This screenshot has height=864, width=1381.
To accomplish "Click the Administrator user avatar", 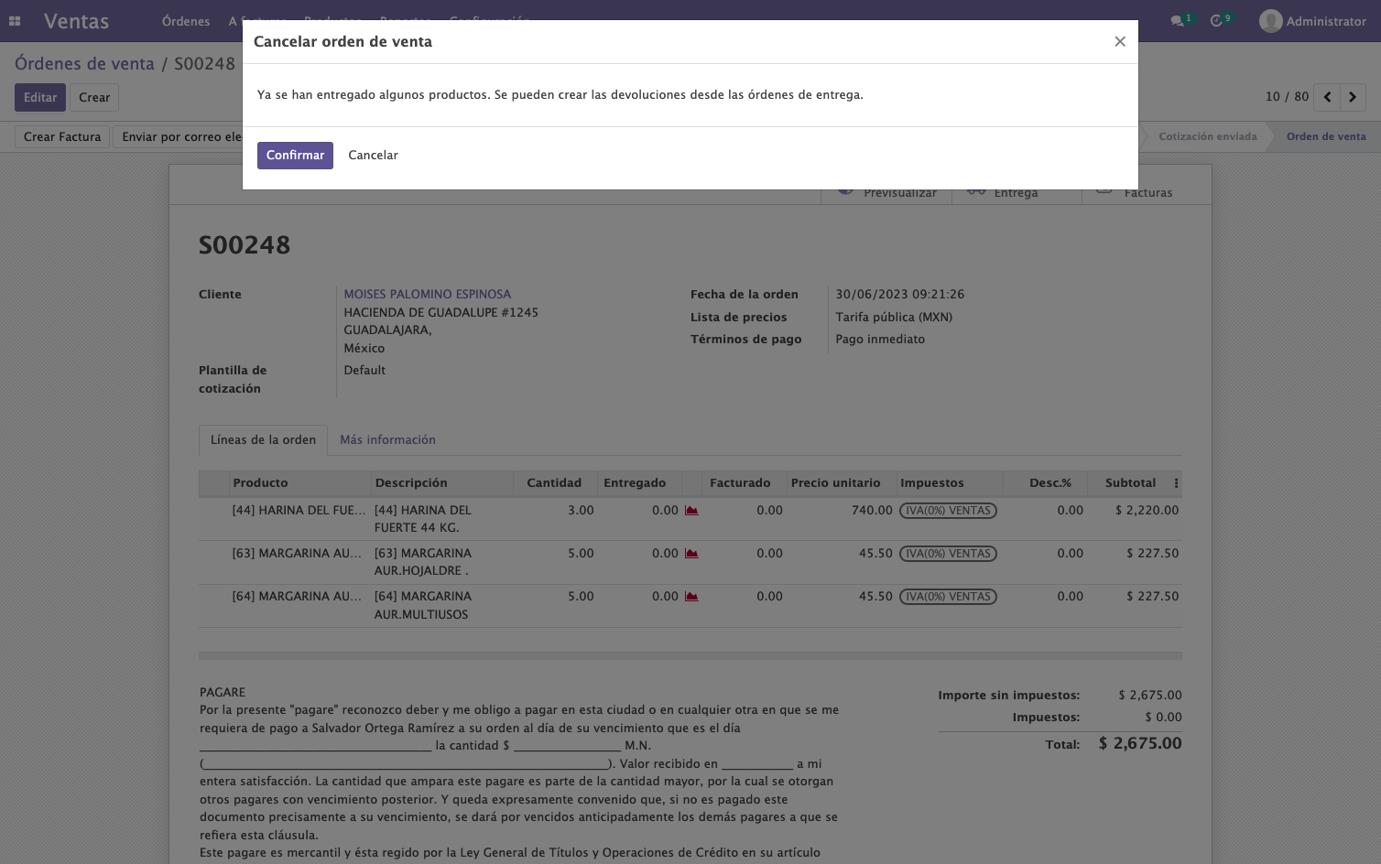I will pos(1270,21).
